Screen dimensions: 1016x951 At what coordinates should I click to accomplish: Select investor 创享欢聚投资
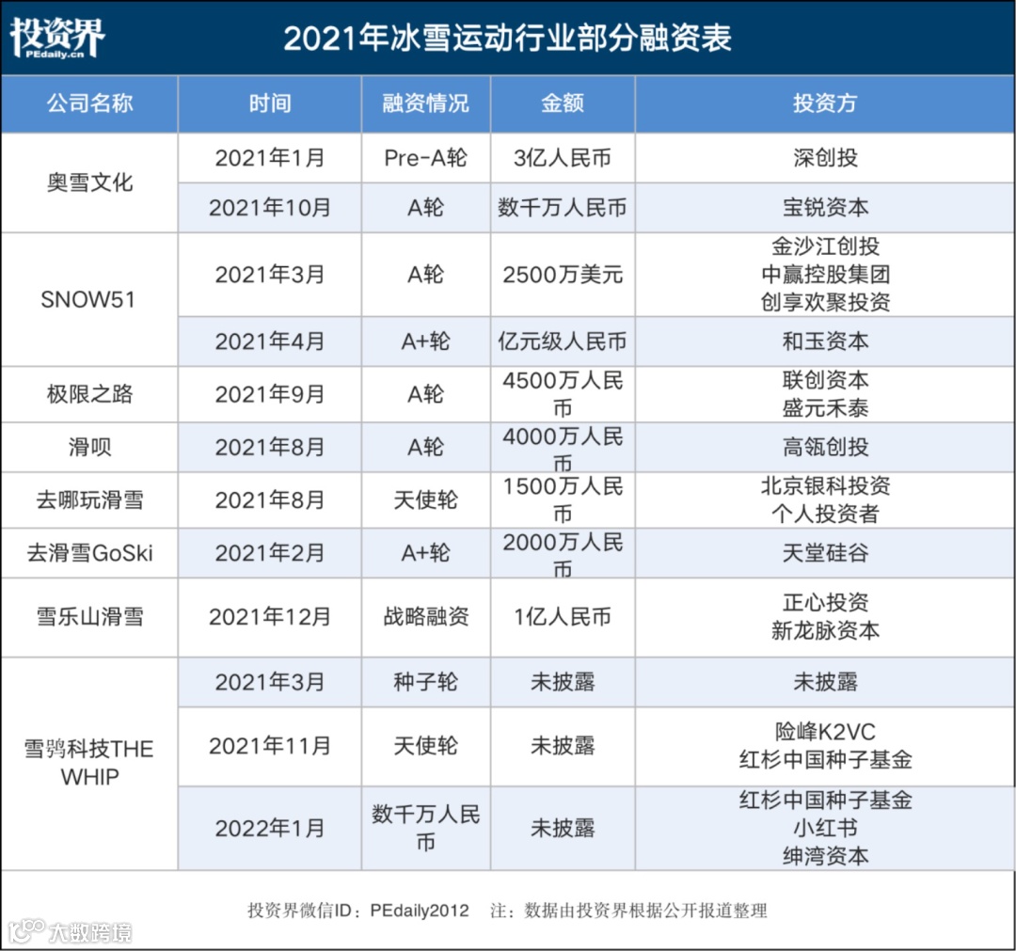pos(825,303)
